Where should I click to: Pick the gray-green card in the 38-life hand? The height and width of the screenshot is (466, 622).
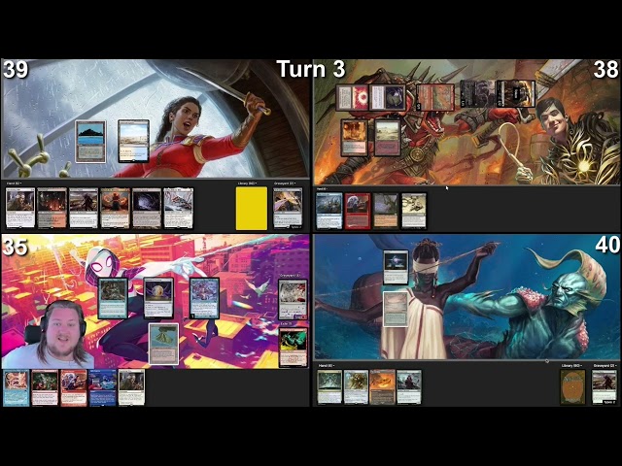coord(386,211)
